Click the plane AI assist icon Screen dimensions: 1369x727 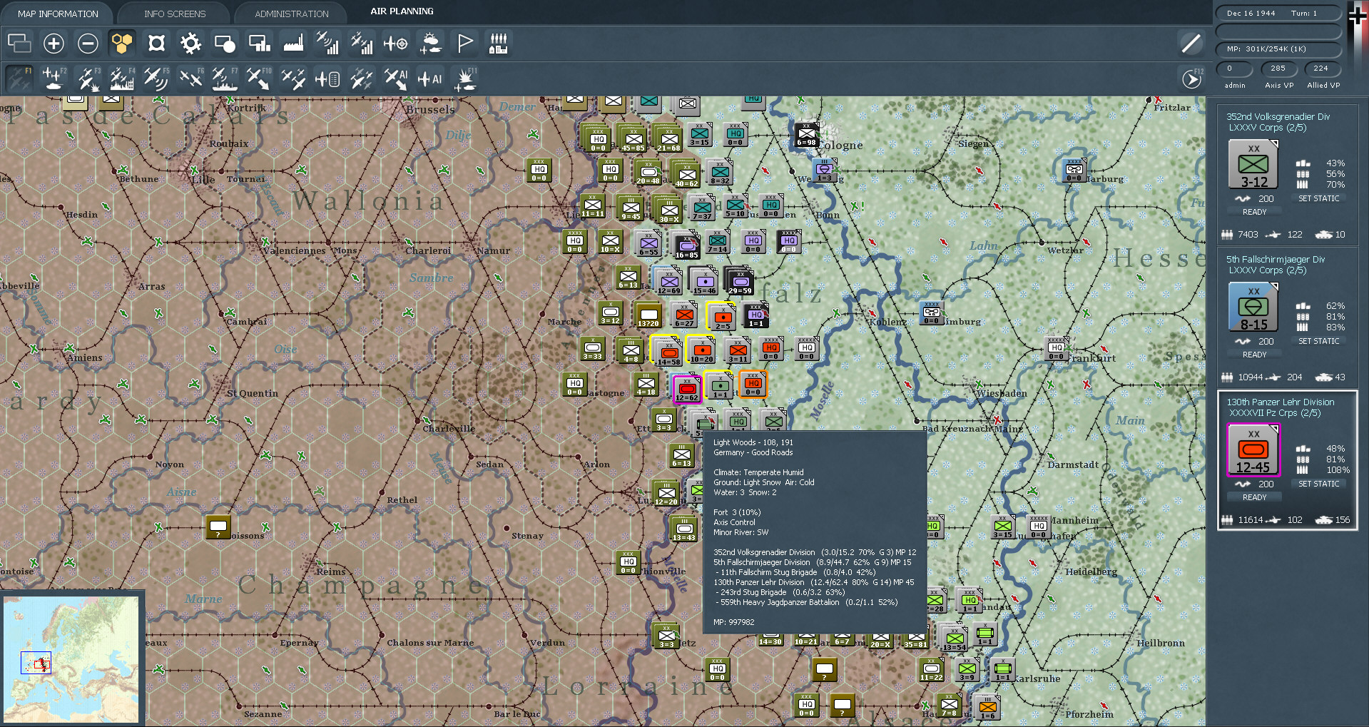click(430, 78)
